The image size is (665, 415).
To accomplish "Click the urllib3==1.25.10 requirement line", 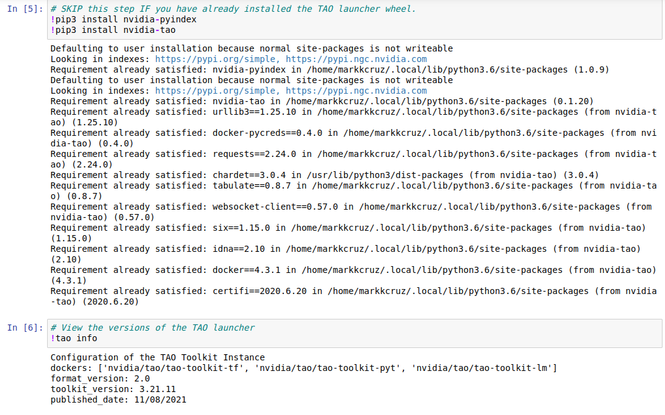I will (x=353, y=117).
